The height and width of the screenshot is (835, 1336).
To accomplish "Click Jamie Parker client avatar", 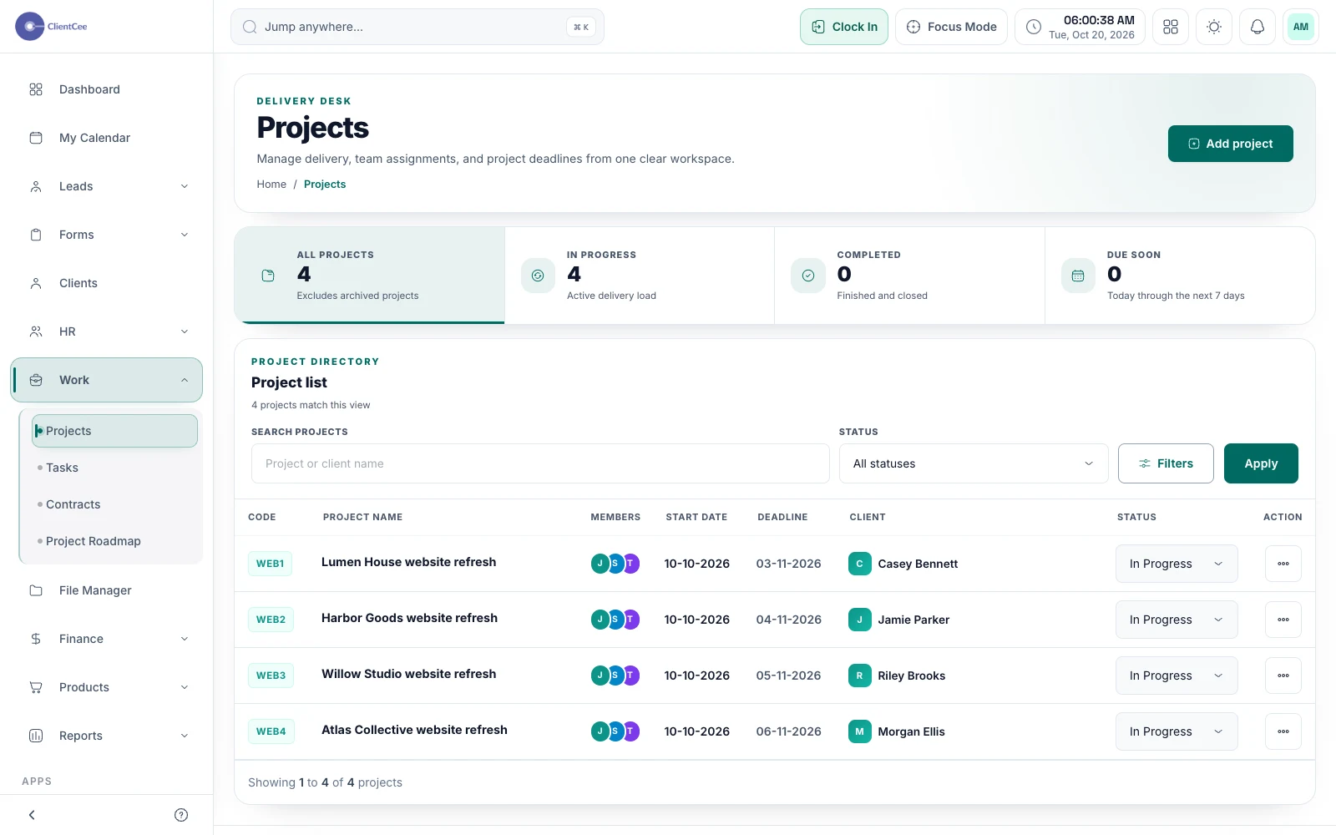I will (x=859, y=620).
